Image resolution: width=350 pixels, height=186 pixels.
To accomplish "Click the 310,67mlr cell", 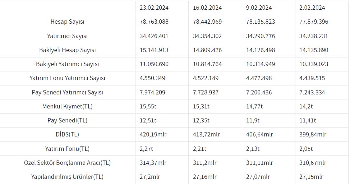I will (x=313, y=163).
